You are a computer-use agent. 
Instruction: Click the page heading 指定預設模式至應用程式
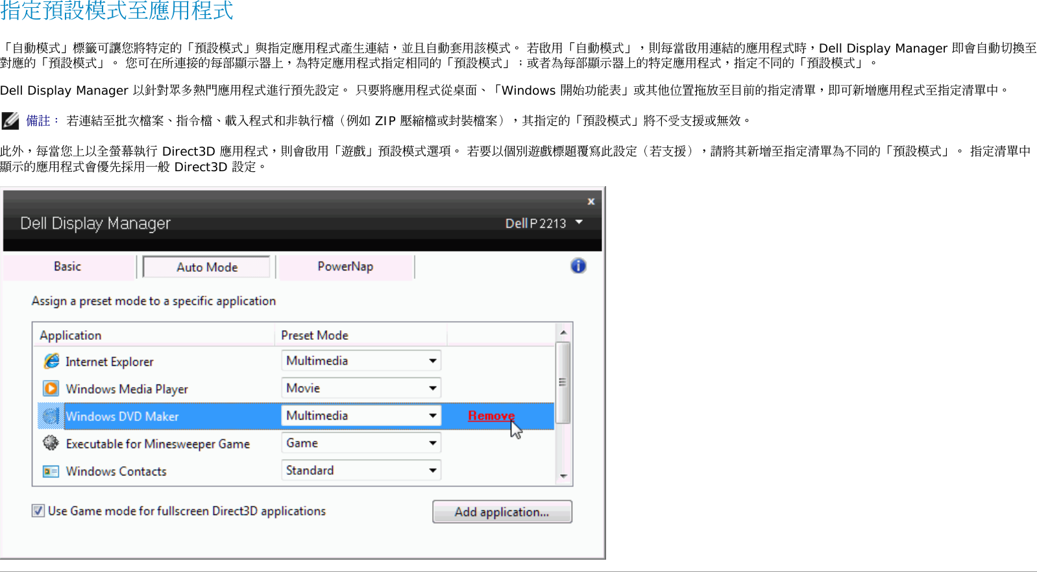point(117,10)
